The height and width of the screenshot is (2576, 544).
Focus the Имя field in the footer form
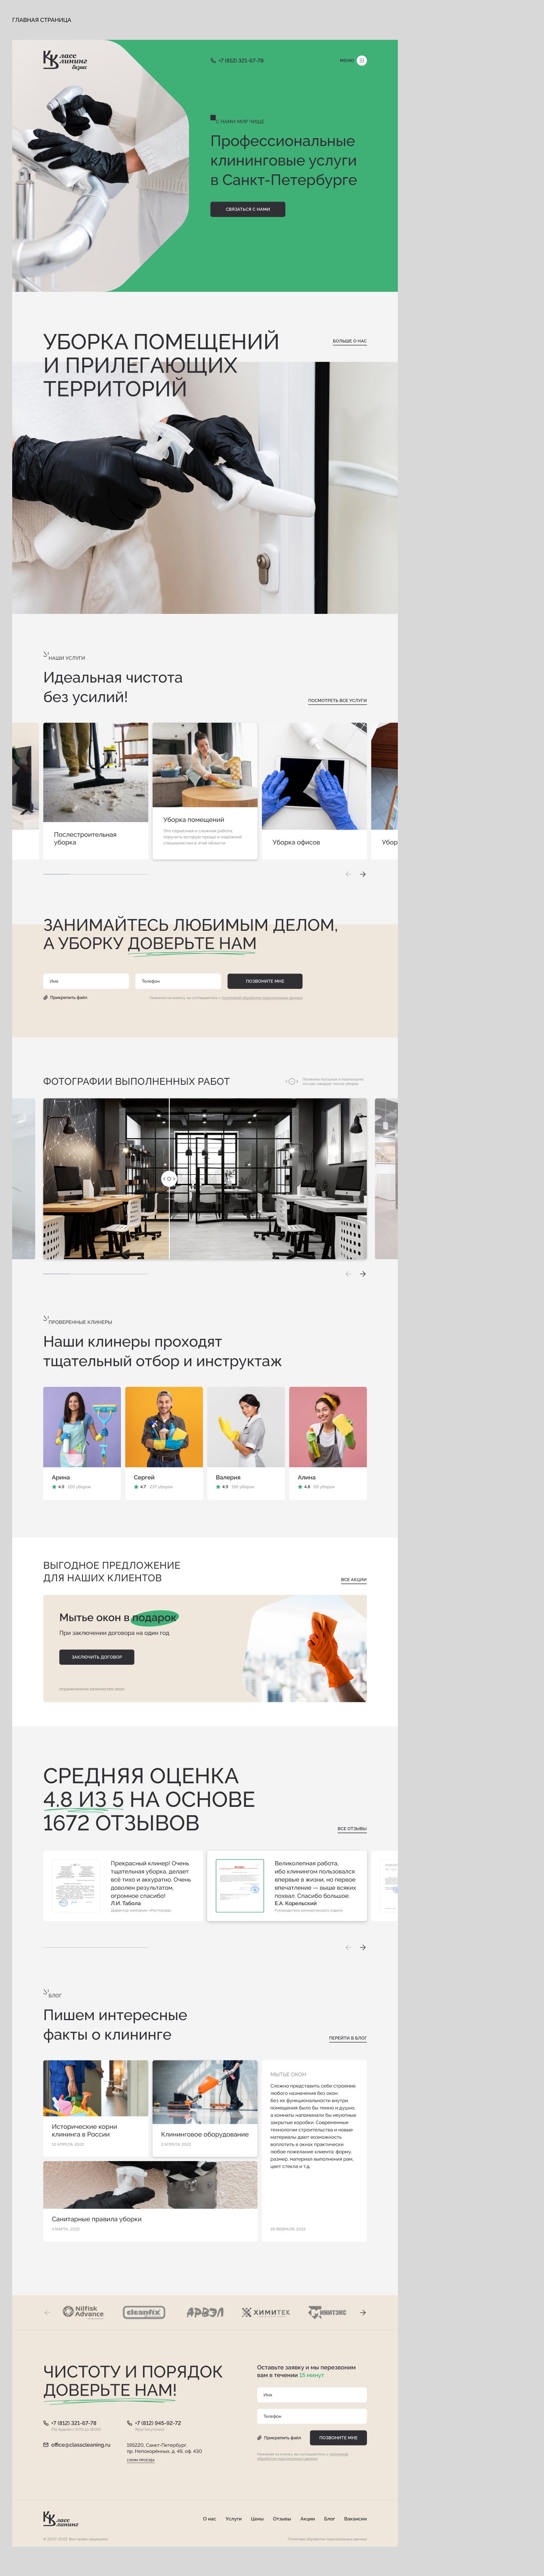(x=312, y=2395)
